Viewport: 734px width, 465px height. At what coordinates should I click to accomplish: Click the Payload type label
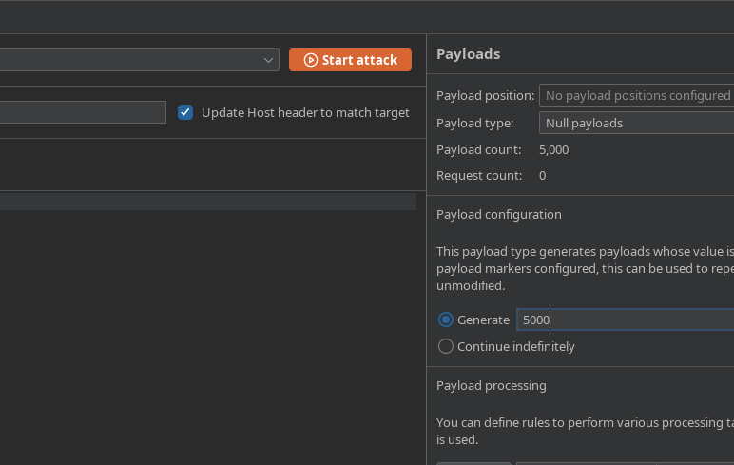(x=474, y=123)
